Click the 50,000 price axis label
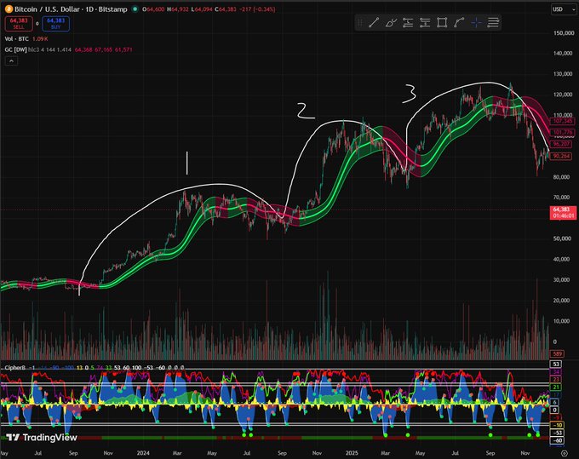579x459 pixels. point(562,238)
